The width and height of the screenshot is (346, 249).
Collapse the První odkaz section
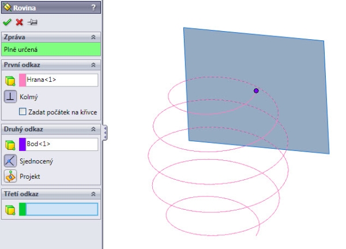pyautogui.click(x=93, y=65)
